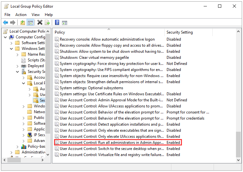Click the policy list vertical scrollbar thumb
This screenshot has width=243, height=172.
tap(238, 145)
